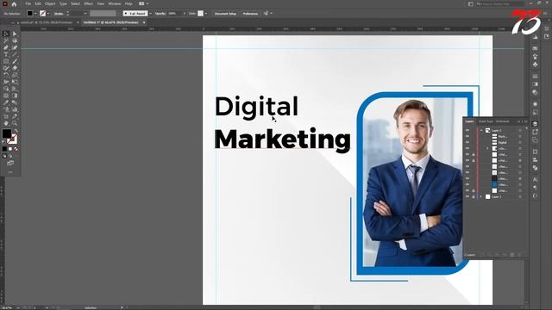Click the Opacity label link
The width and height of the screenshot is (552, 310).
(160, 14)
